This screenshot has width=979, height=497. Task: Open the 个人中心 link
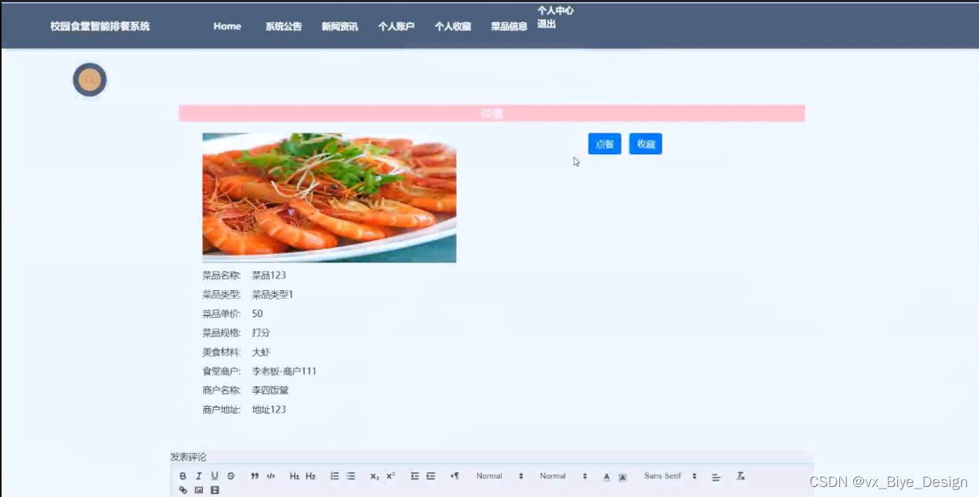555,11
